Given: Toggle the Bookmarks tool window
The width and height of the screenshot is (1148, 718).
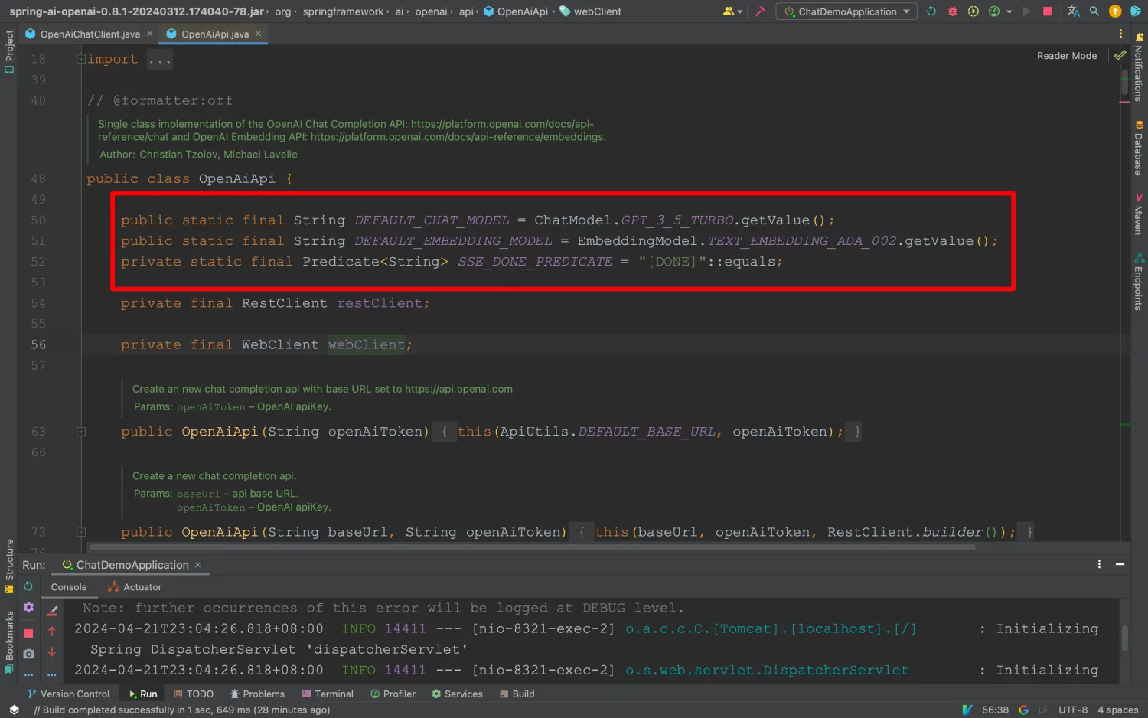Looking at the screenshot, I should 9,641.
